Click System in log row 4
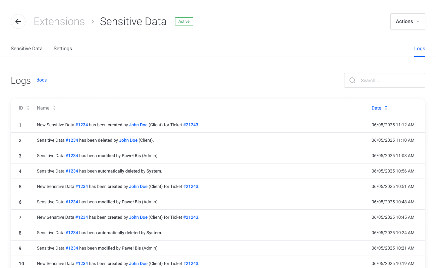The height and width of the screenshot is (268, 436). click(x=154, y=171)
